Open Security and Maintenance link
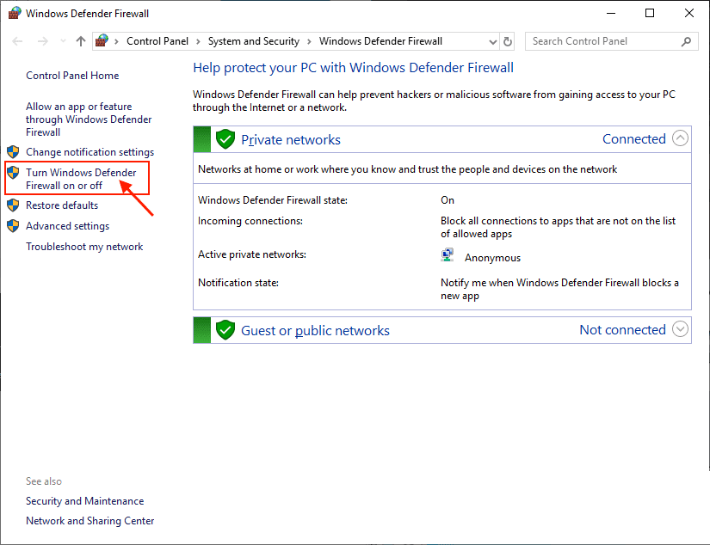 click(84, 501)
